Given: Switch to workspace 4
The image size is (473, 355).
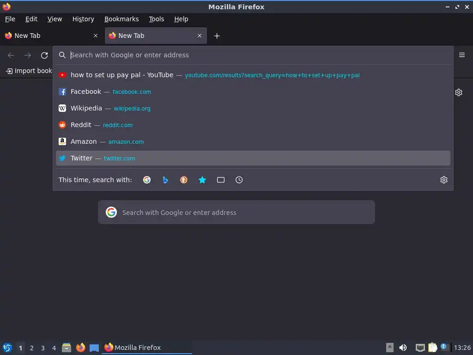Looking at the screenshot, I should pyautogui.click(x=54, y=348).
